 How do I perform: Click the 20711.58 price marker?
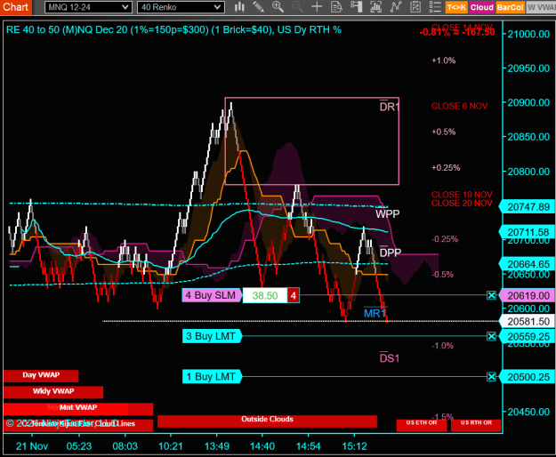point(528,232)
